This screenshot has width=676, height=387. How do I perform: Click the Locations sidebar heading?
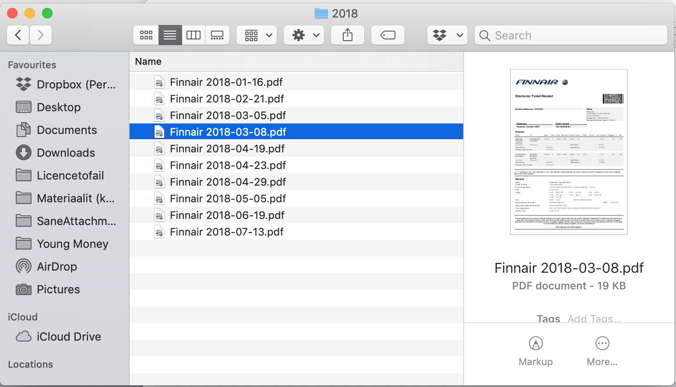tap(30, 364)
